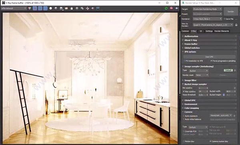Viewport: 240px width, 145px height.
Task: Open the camera Type Default dropdown
Action: [x=198, y=127]
